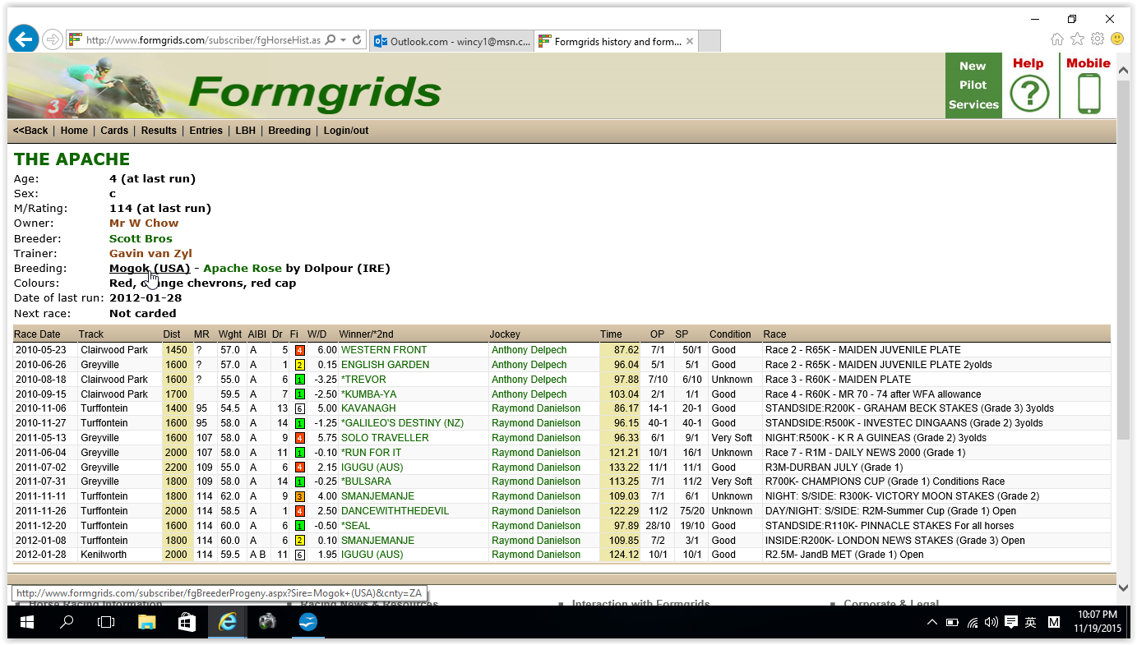Open browser Tools gear icon

pos(1097,39)
